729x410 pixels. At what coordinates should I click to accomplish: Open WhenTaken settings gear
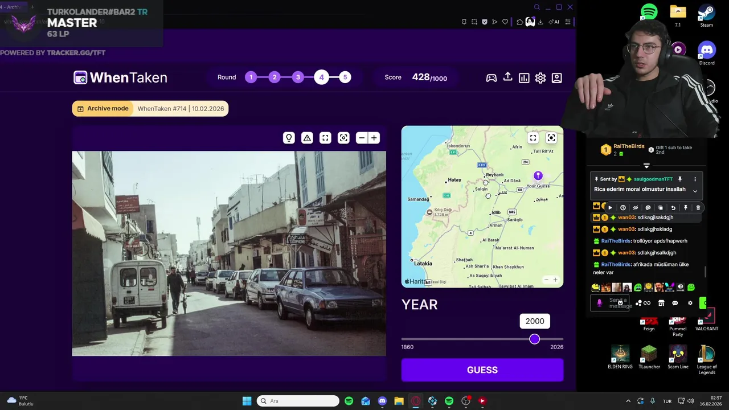tap(540, 78)
